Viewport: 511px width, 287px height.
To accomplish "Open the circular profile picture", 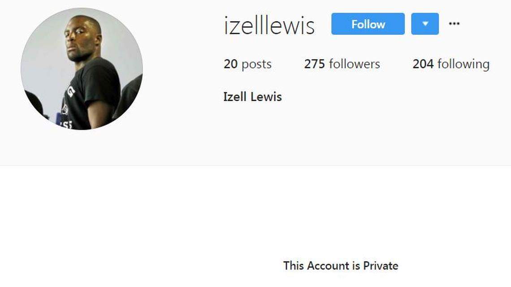I will 82,69.
